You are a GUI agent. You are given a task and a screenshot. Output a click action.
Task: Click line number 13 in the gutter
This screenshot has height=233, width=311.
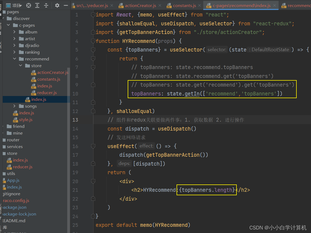pyautogui.click(x=75, y=120)
